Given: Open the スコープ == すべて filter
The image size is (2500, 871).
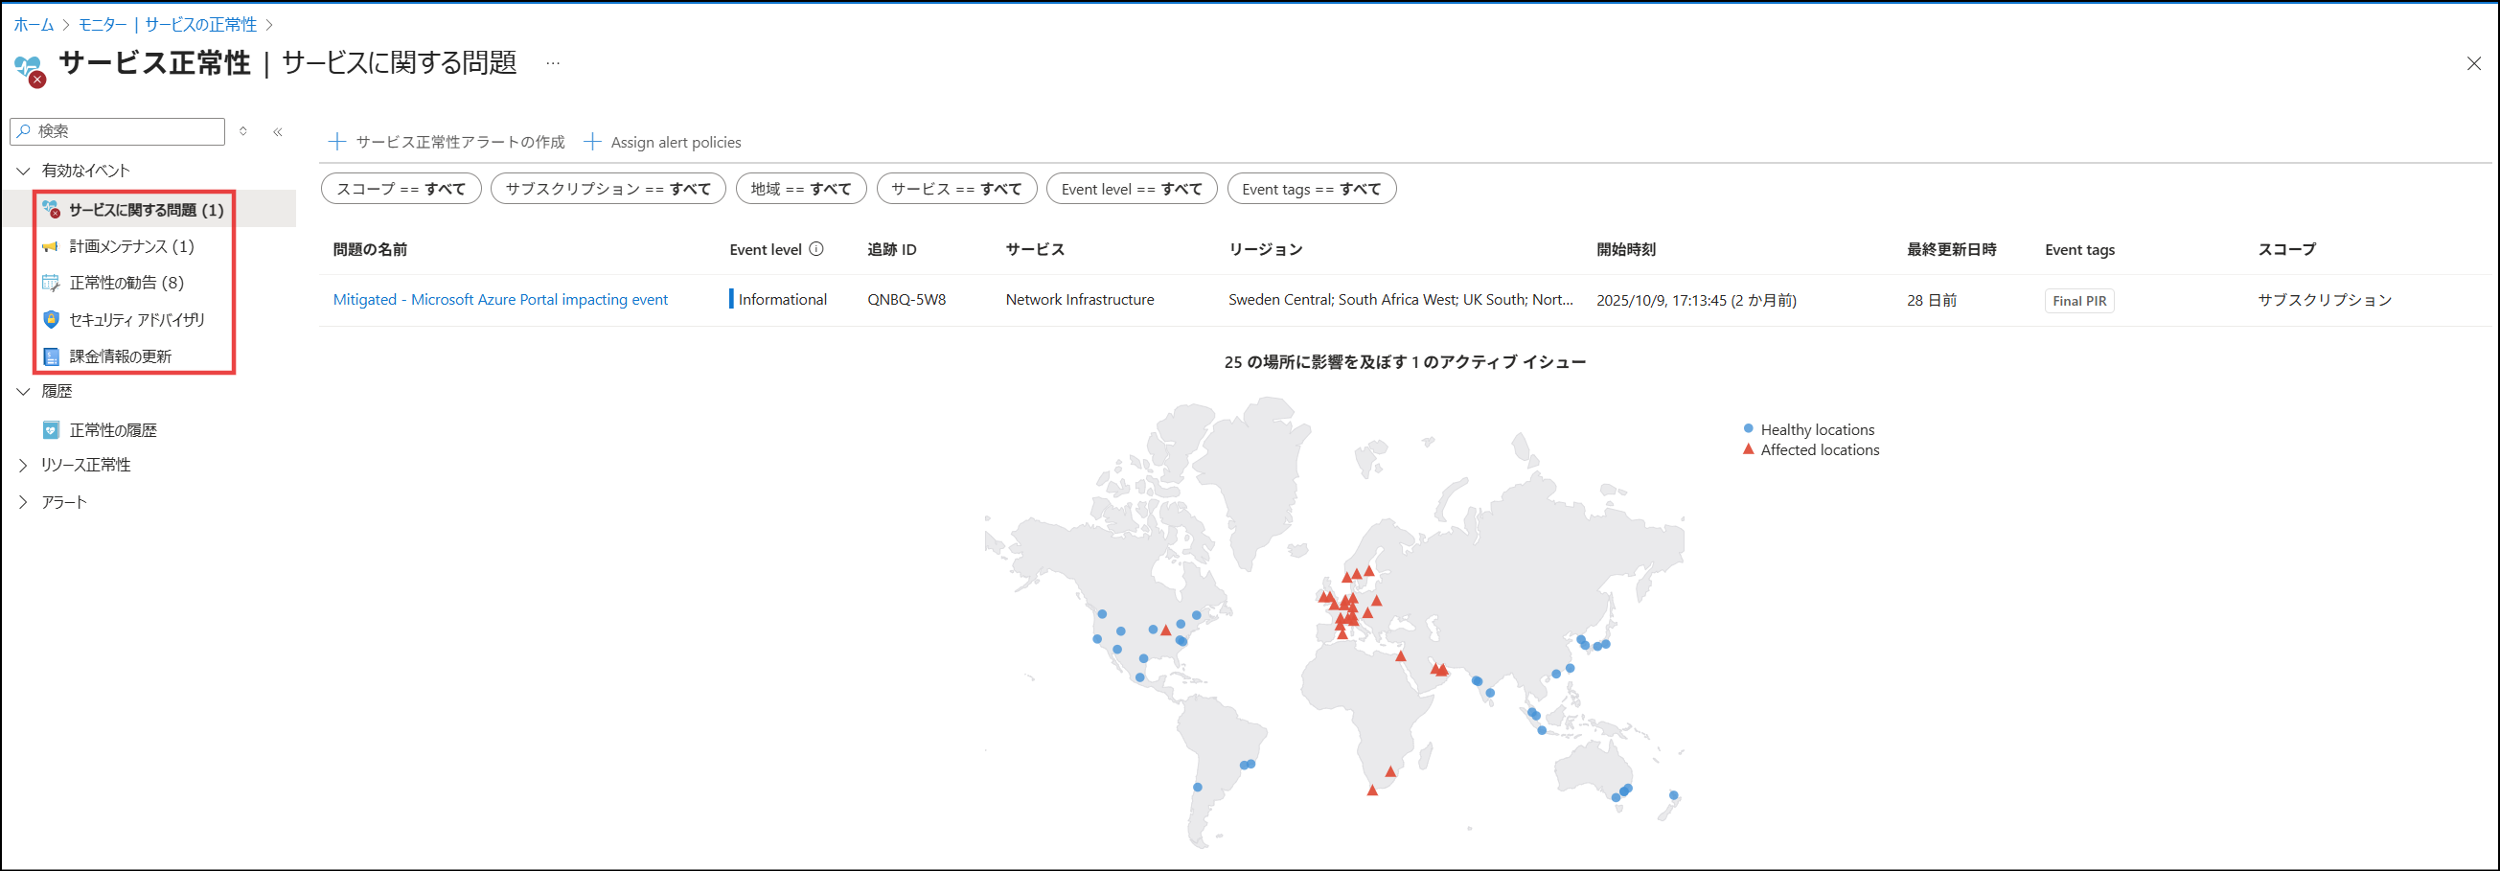Looking at the screenshot, I should [x=401, y=189].
